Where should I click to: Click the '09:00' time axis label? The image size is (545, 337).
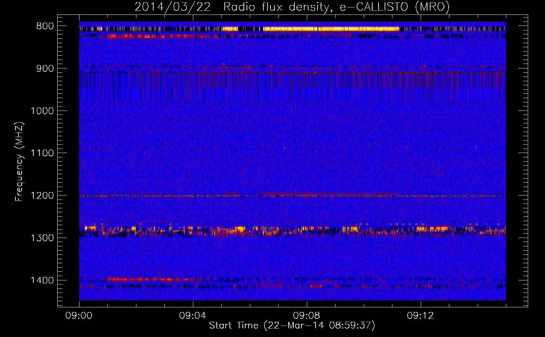(x=79, y=316)
